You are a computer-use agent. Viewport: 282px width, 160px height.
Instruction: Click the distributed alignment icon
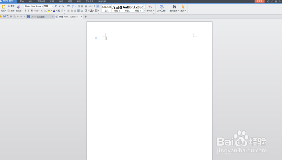coord(82,11)
